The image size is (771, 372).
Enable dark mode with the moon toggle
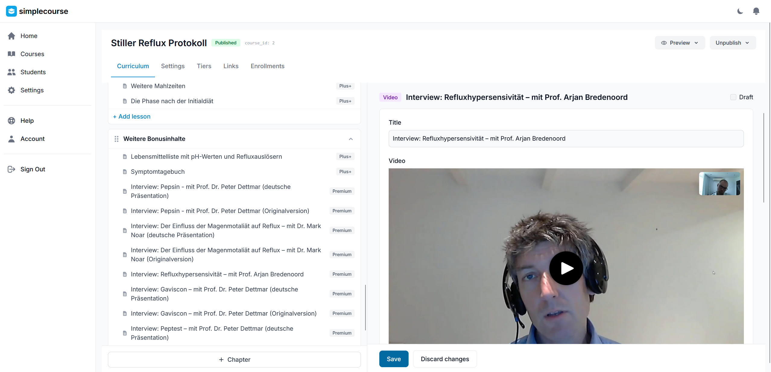740,11
